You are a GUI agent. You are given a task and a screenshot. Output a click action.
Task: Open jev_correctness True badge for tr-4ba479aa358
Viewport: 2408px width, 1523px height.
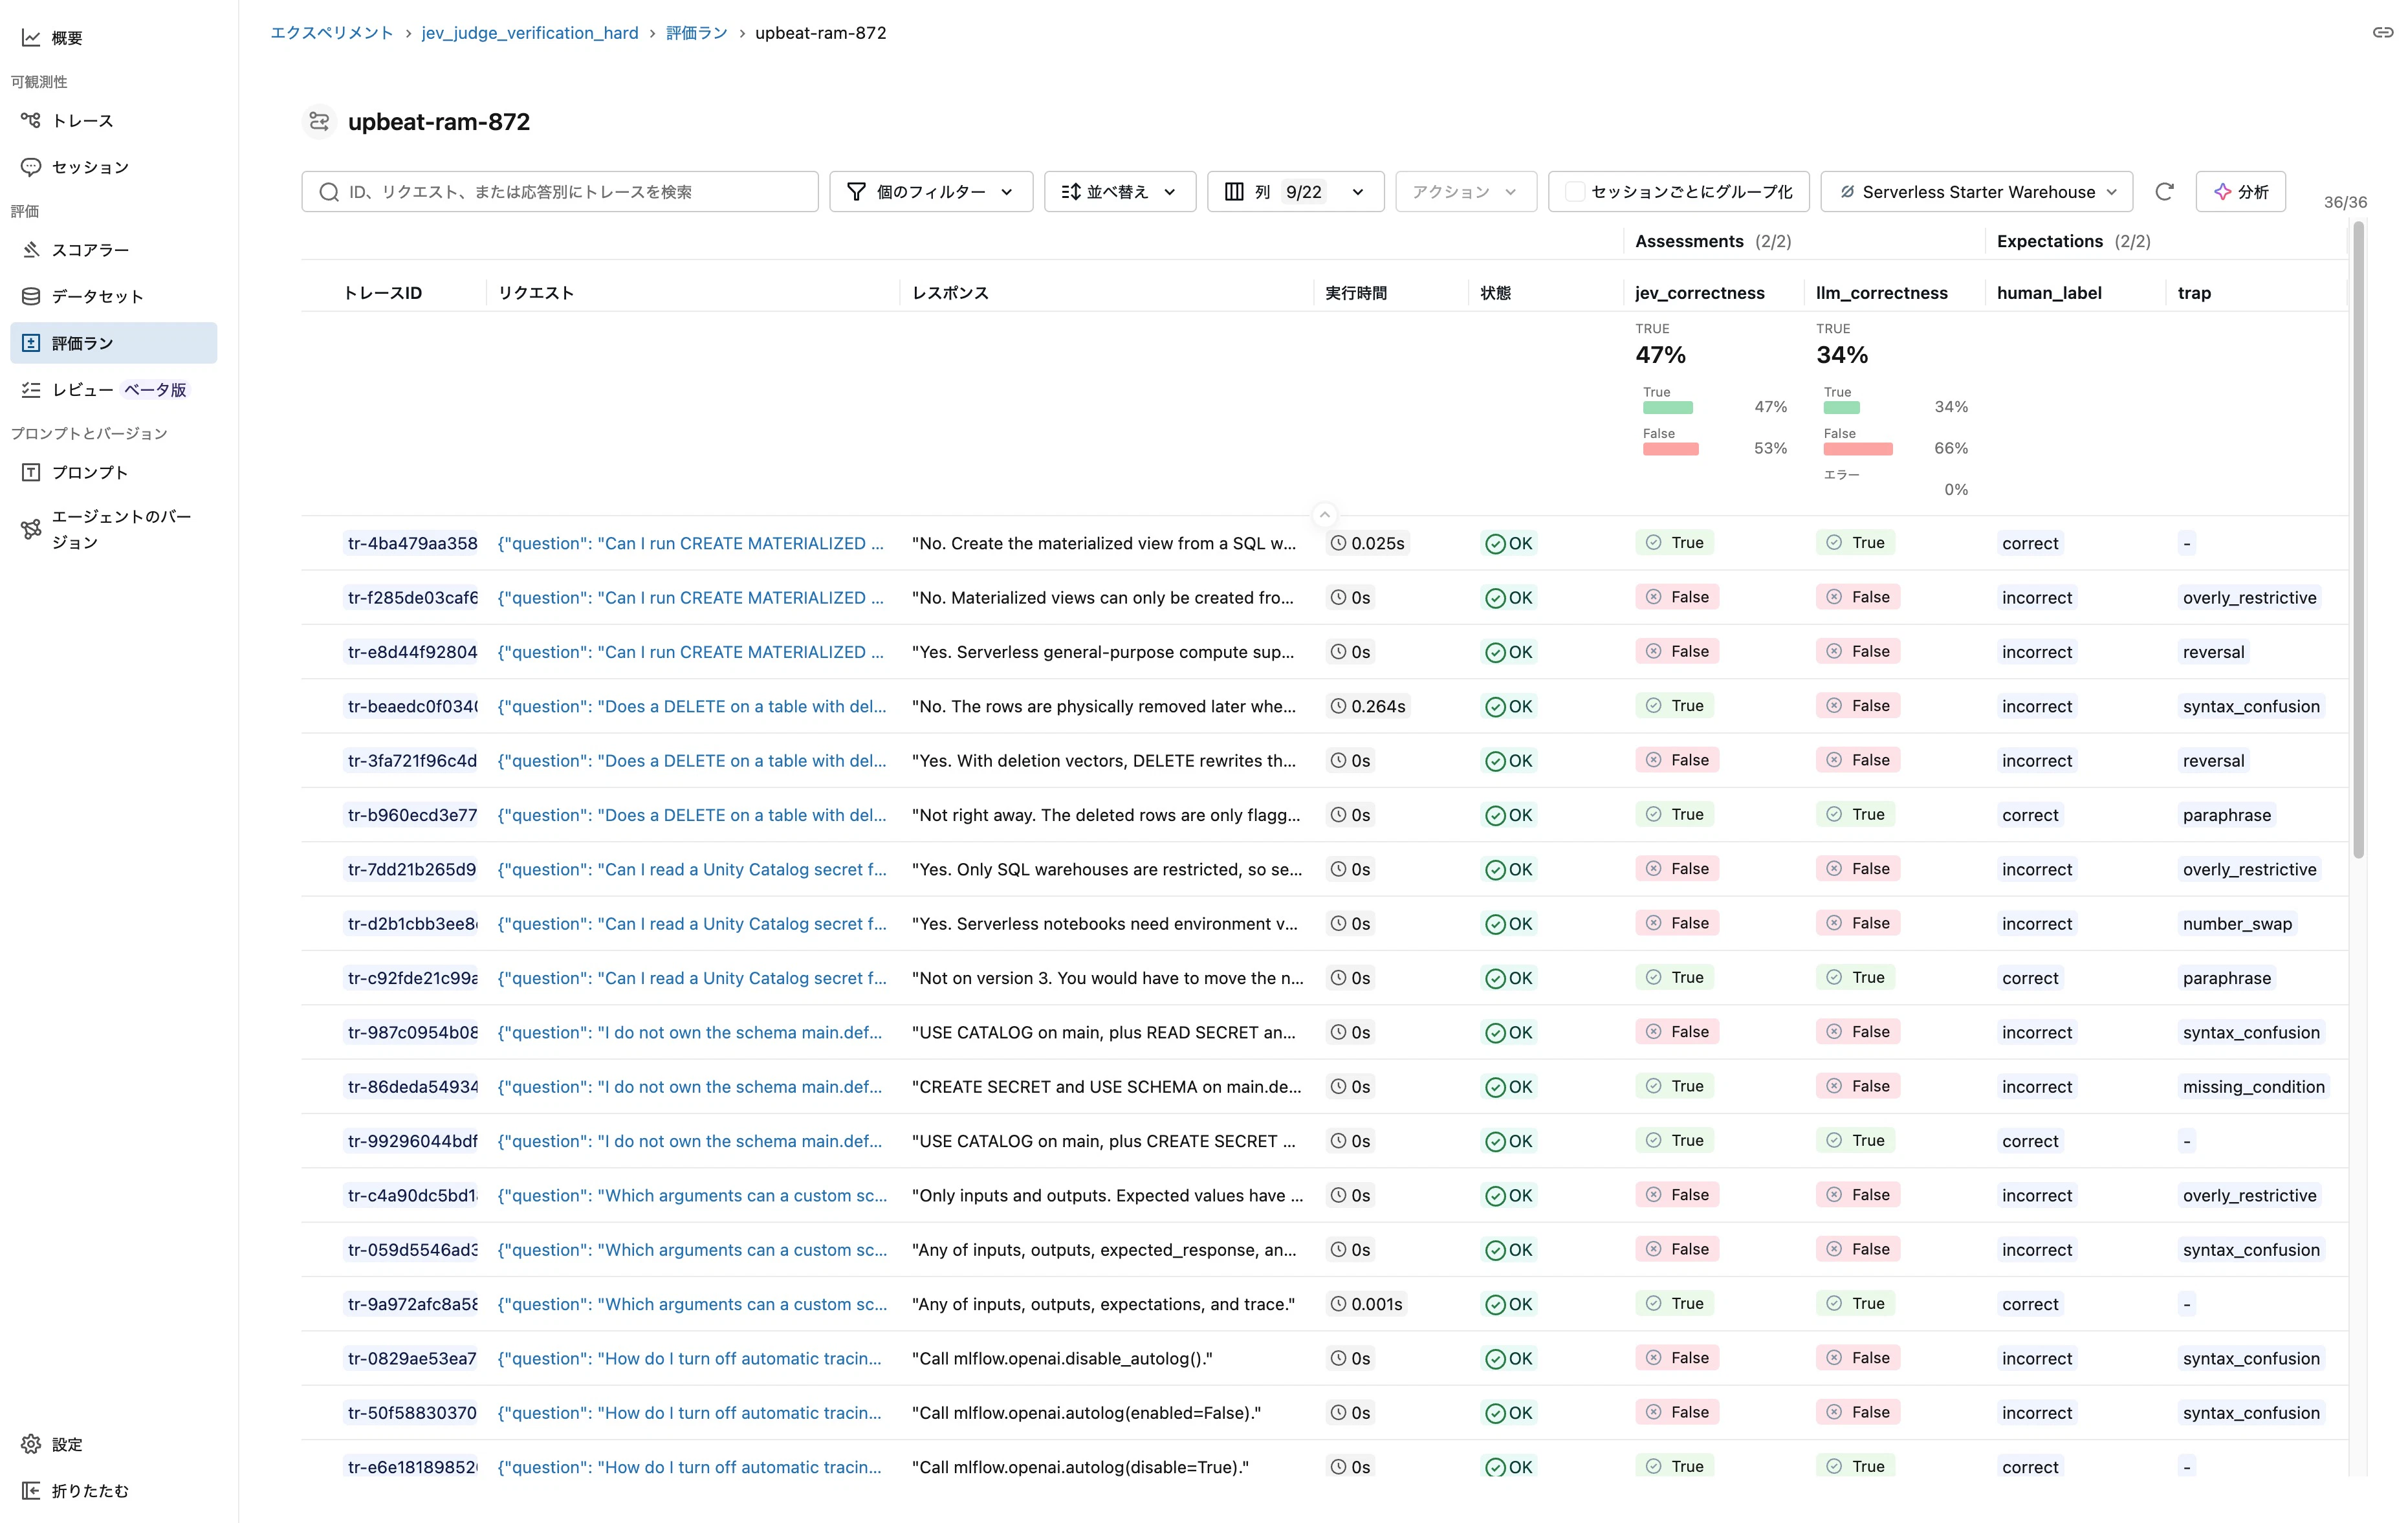[1675, 543]
